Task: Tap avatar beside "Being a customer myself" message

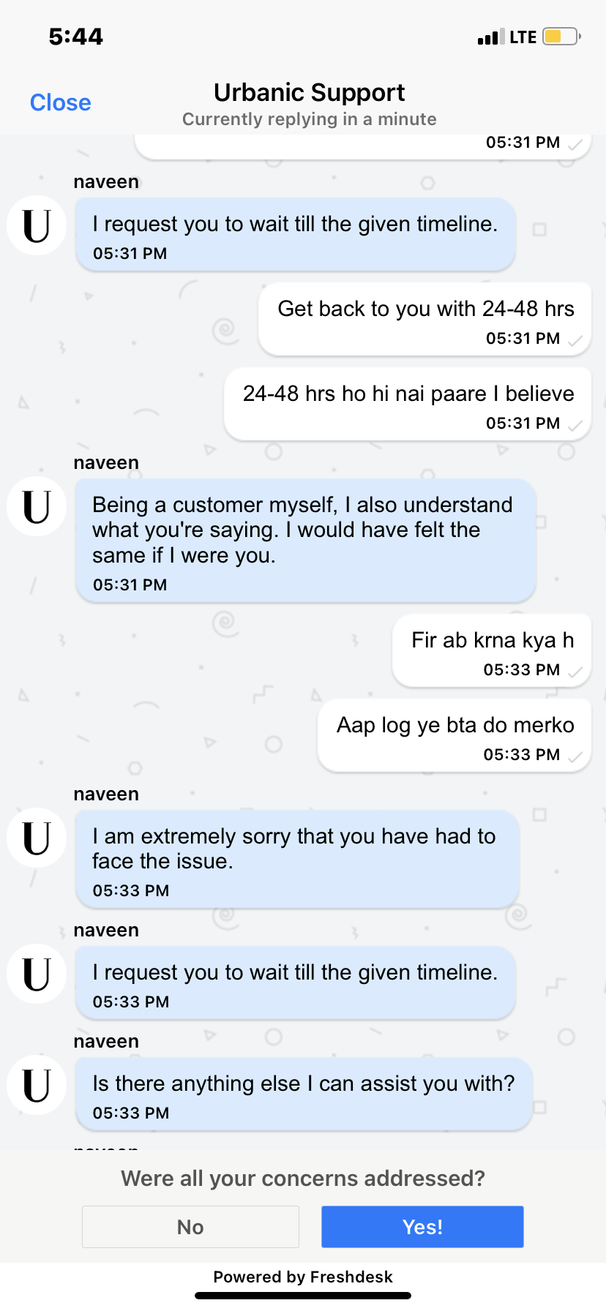Action: tap(37, 506)
